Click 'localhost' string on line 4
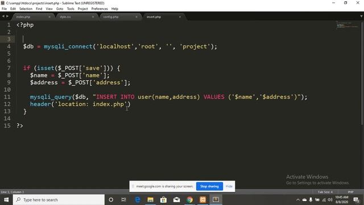The width and height of the screenshot is (364, 205). tap(115, 47)
